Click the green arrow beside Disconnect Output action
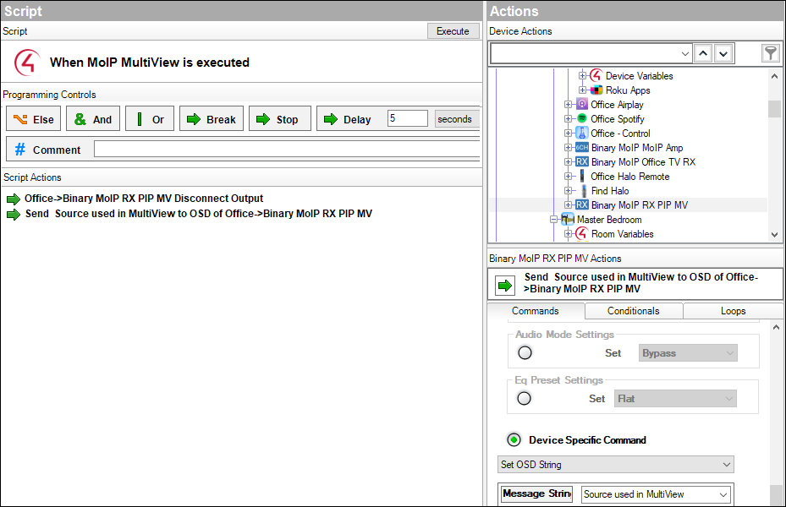The height and width of the screenshot is (507, 786). 14,199
